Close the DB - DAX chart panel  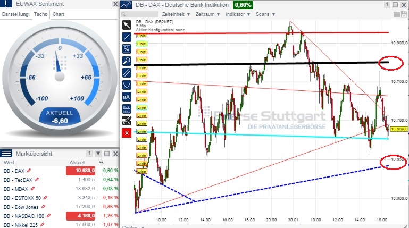[404, 5]
